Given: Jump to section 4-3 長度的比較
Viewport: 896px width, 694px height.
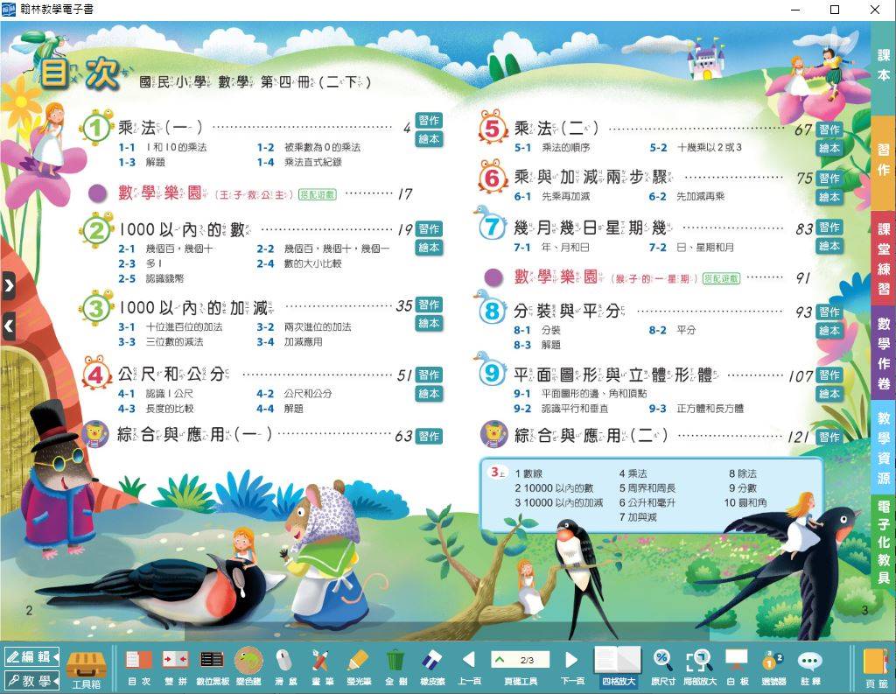Looking at the screenshot, I should 156,409.
